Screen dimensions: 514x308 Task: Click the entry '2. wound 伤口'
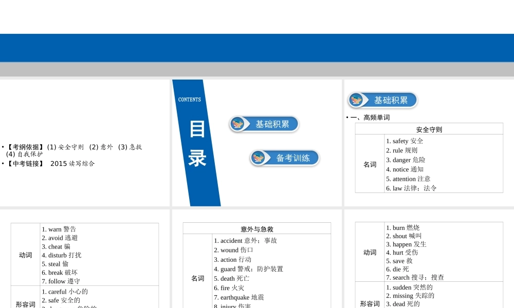point(233,250)
